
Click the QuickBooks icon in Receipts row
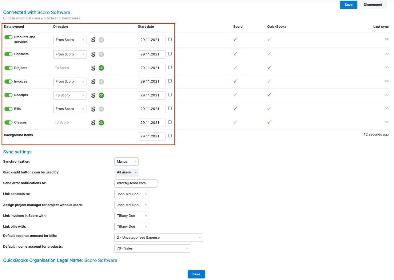pos(101,95)
